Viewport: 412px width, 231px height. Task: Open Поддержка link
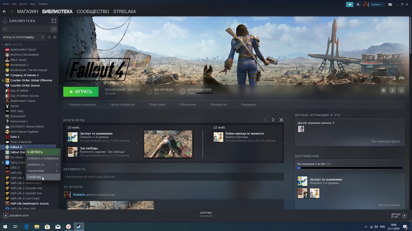click(x=248, y=105)
